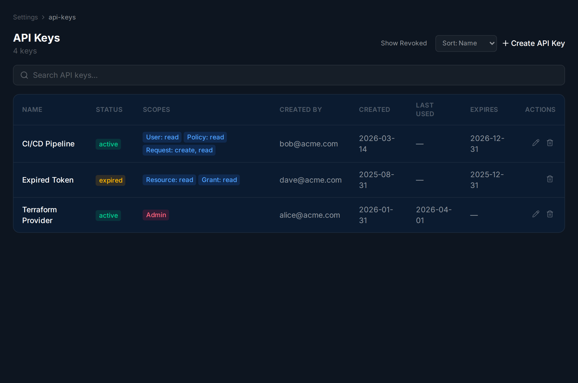Click created date 2026-03-14

(x=377, y=144)
